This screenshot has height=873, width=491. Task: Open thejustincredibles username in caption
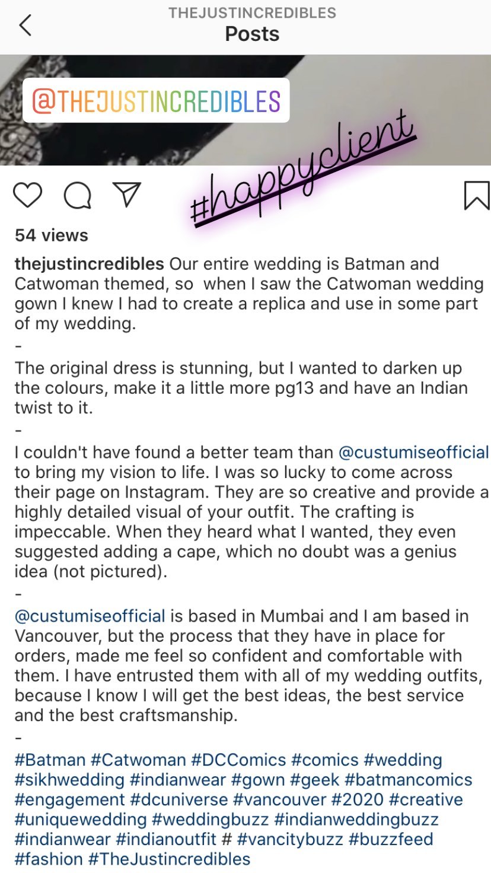(x=90, y=264)
